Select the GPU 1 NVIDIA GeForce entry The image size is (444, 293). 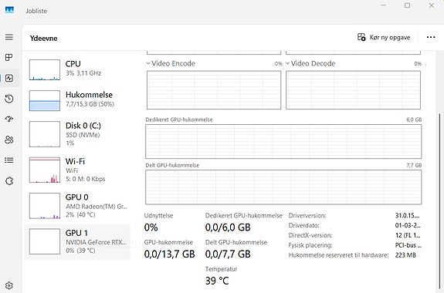click(77, 241)
